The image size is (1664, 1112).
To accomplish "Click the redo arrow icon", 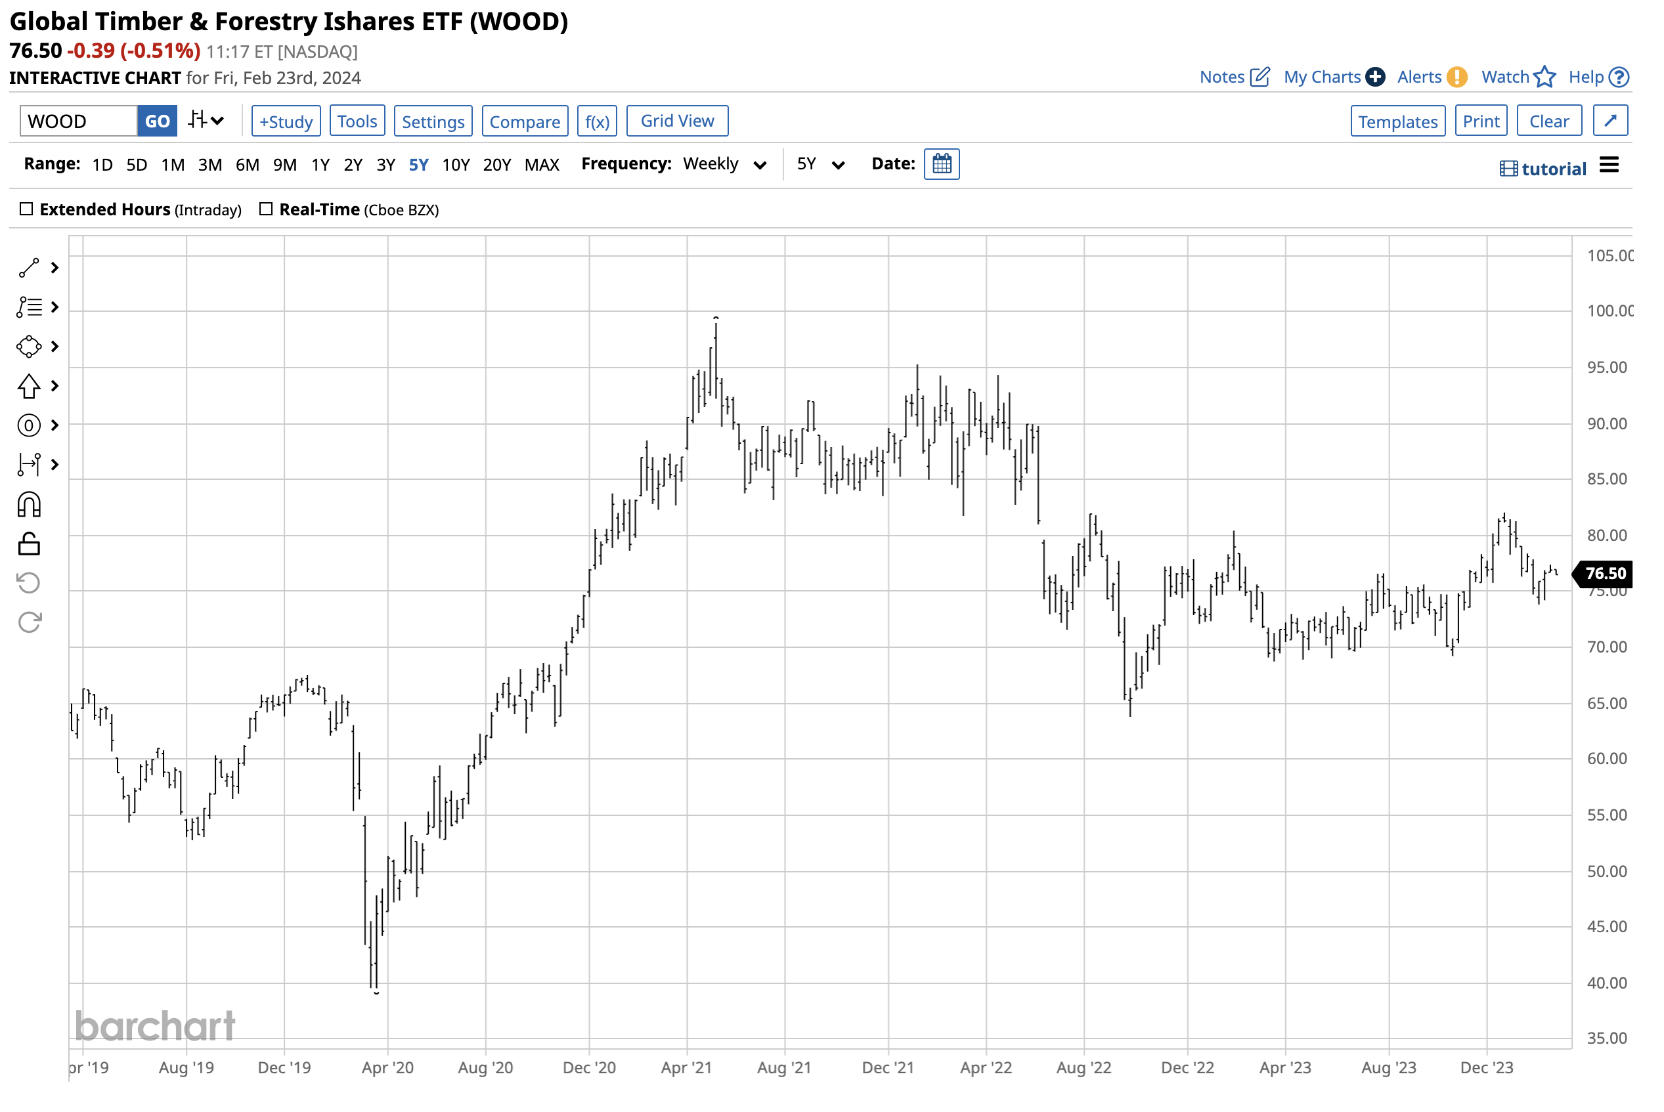I will [x=29, y=622].
